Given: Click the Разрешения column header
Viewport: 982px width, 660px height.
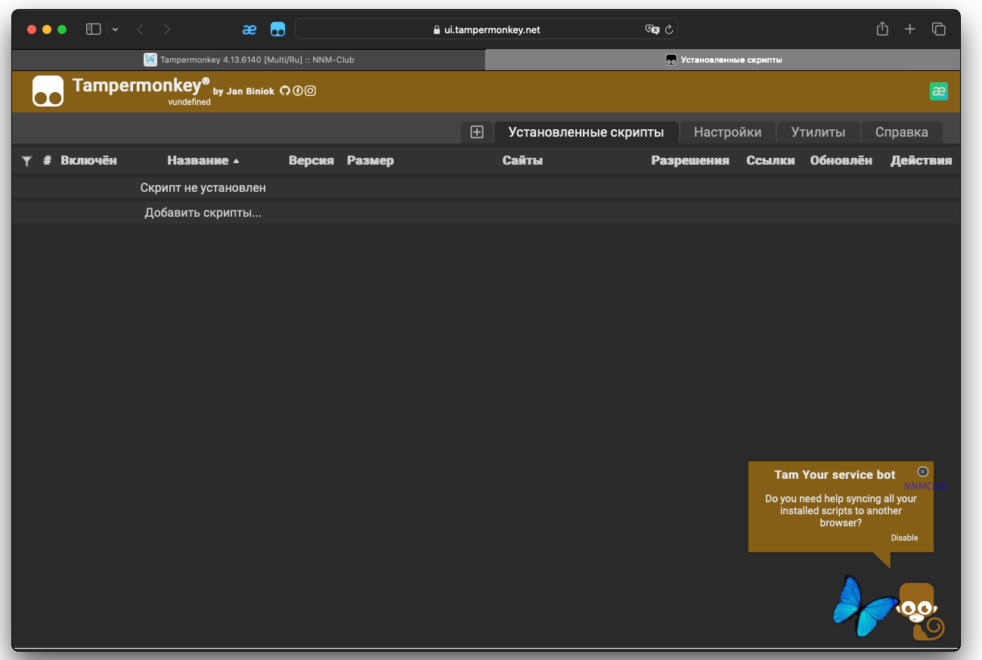Looking at the screenshot, I should tap(690, 160).
